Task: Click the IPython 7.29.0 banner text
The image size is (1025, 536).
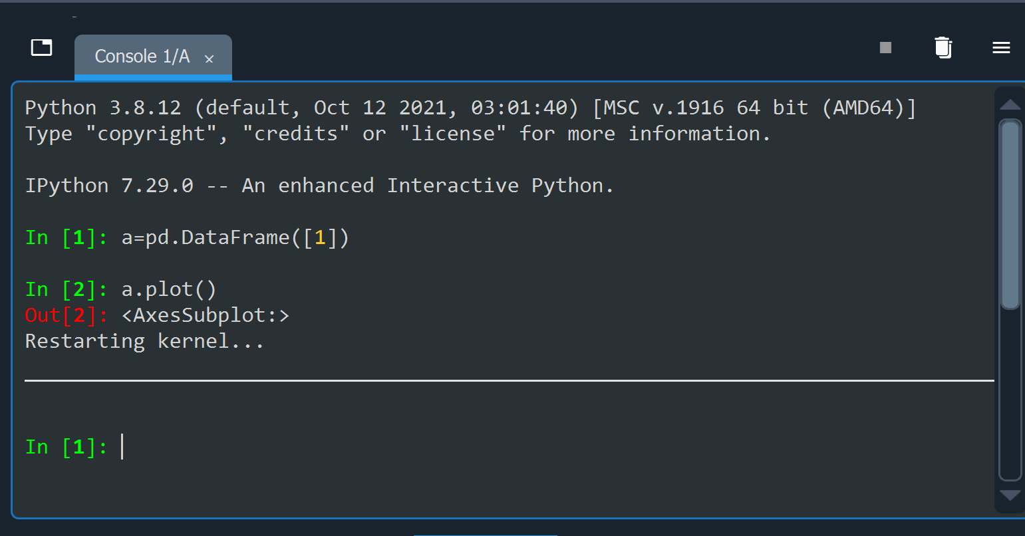Action: click(x=318, y=185)
